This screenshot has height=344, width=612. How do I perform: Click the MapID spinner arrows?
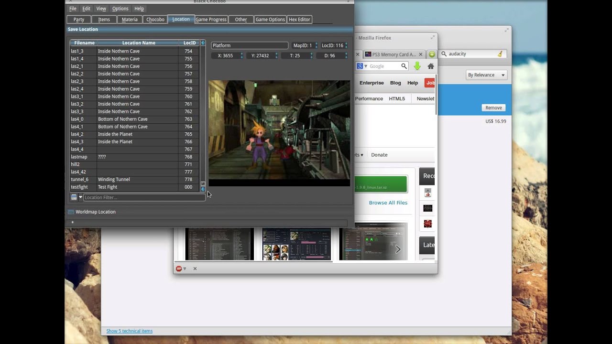[316, 45]
